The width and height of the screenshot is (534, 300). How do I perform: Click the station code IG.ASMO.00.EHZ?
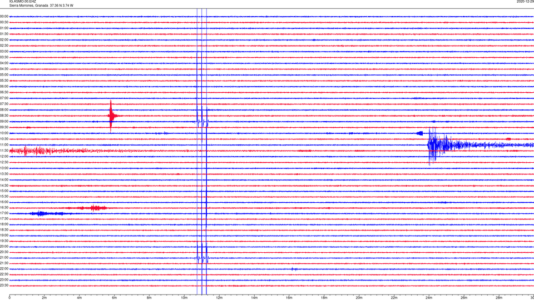pyautogui.click(x=22, y=2)
